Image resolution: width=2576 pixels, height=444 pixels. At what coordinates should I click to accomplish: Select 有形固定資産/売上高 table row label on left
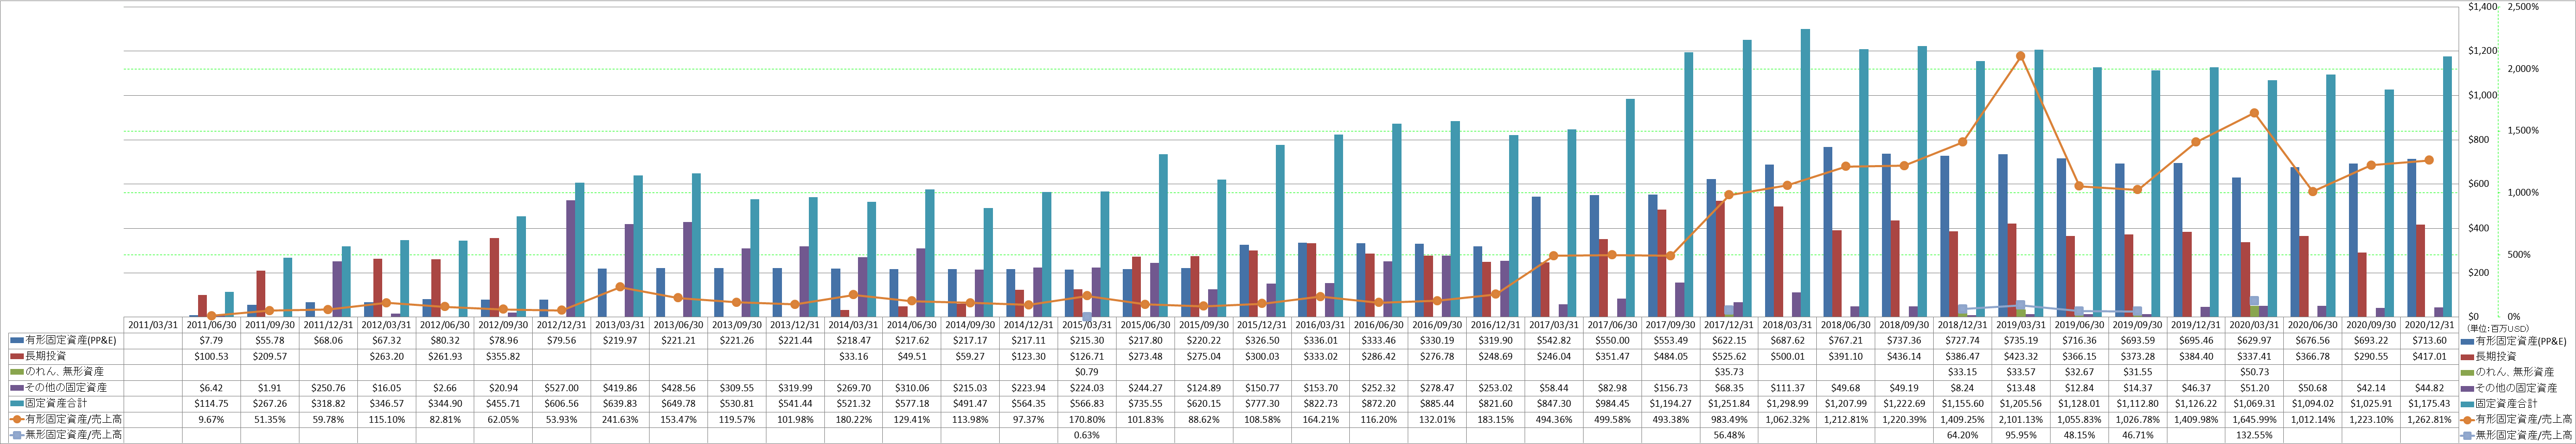pyautogui.click(x=62, y=419)
